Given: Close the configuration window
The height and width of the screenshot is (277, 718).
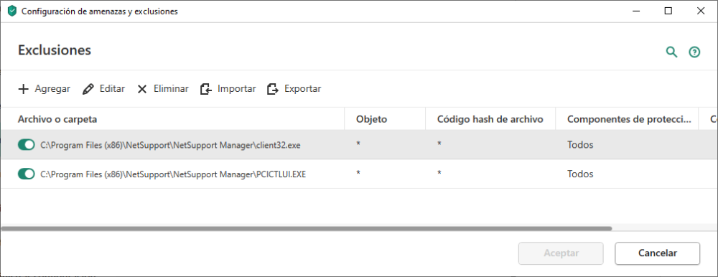Looking at the screenshot, I should pyautogui.click(x=701, y=11).
